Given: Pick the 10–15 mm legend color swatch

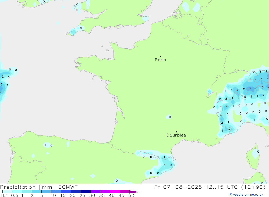Looking at the screenshot, I should [56, 192].
